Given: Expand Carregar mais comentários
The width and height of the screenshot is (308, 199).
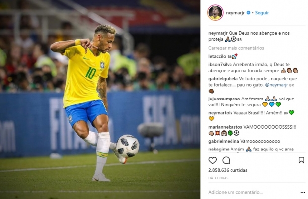Looking at the screenshot, I should point(236,48).
